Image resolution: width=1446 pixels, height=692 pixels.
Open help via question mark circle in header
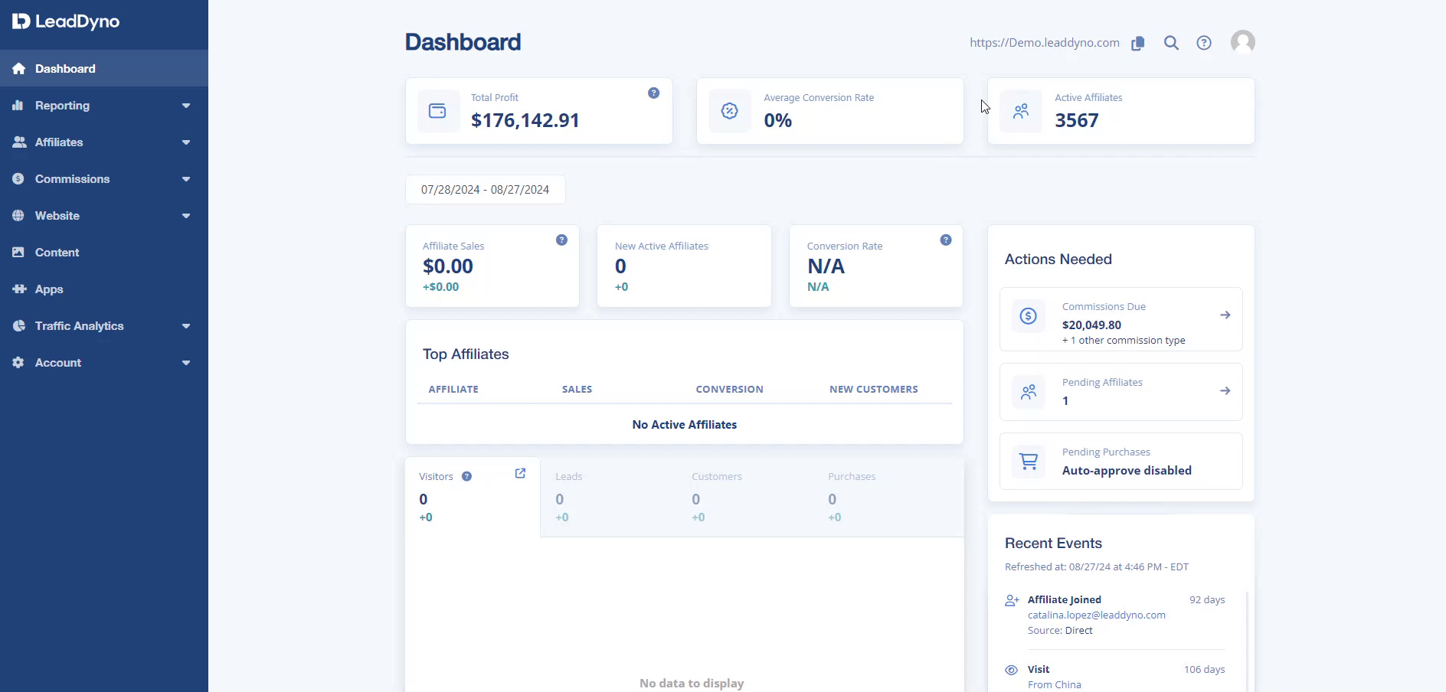tap(1204, 44)
